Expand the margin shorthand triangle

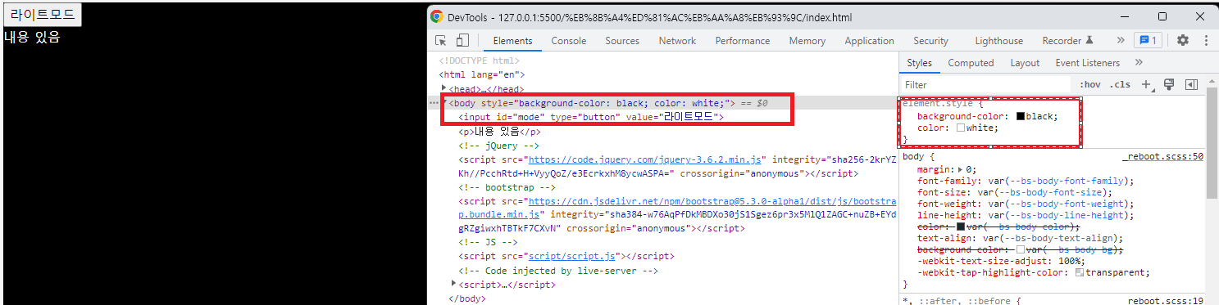coord(961,169)
